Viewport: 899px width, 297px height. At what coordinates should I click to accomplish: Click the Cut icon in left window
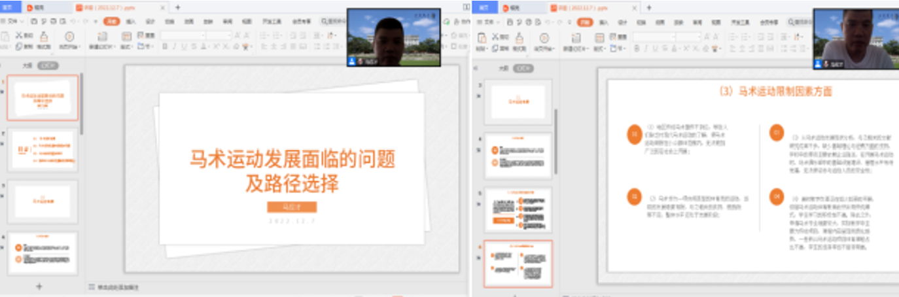point(19,35)
